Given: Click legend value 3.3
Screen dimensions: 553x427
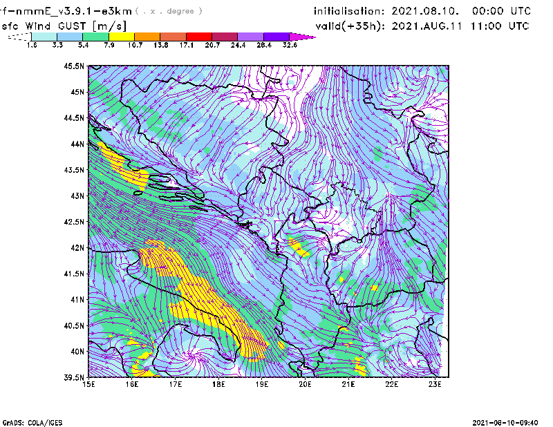Looking at the screenshot, I should click(x=57, y=45).
